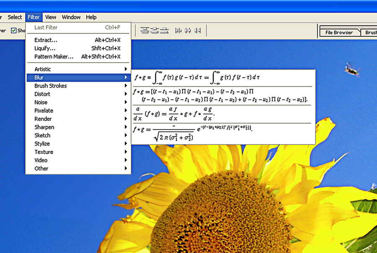
Task: Click the distribute left edges icon
Action: point(178,31)
